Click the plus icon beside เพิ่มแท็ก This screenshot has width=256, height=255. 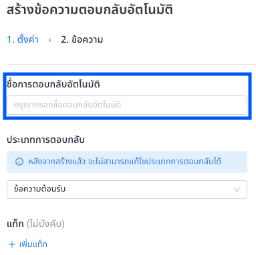point(12,244)
